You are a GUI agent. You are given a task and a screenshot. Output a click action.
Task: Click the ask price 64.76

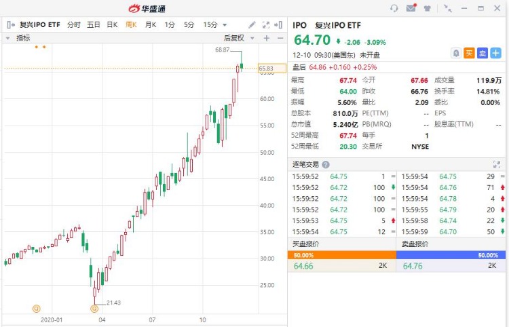(x=413, y=266)
